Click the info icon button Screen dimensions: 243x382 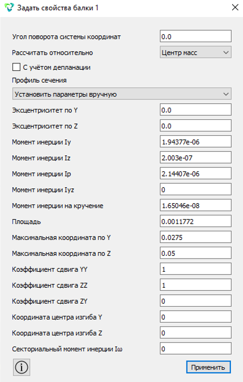[22, 367]
